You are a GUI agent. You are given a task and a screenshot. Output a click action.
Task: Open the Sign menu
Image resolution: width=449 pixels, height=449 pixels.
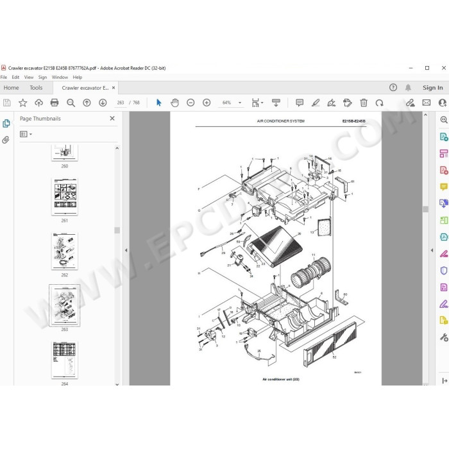tap(42, 77)
